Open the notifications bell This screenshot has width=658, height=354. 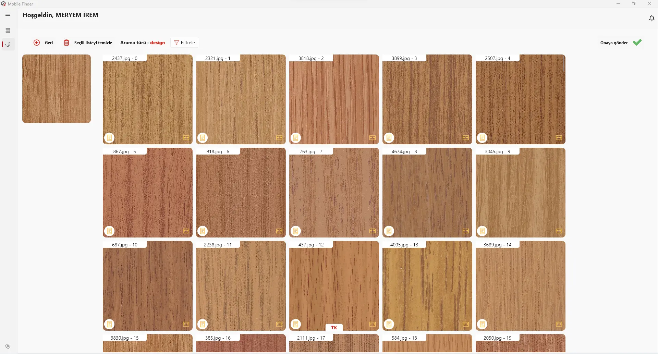(x=651, y=18)
